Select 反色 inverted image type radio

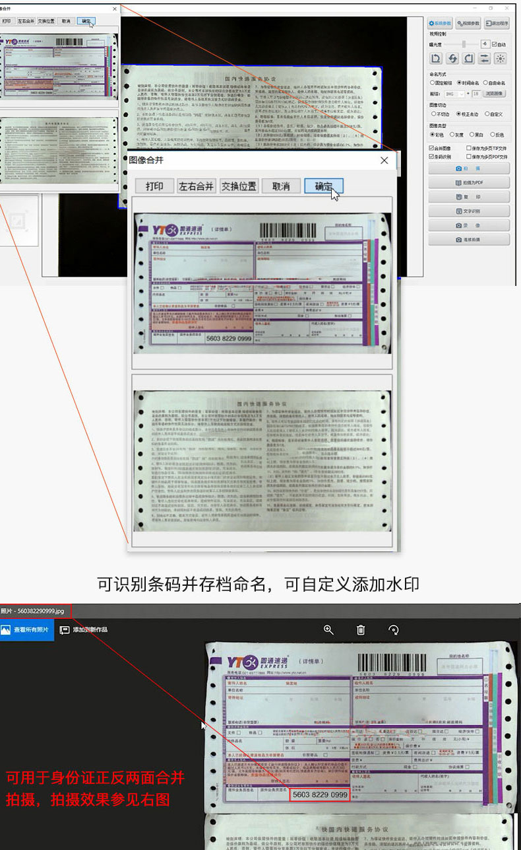click(497, 135)
